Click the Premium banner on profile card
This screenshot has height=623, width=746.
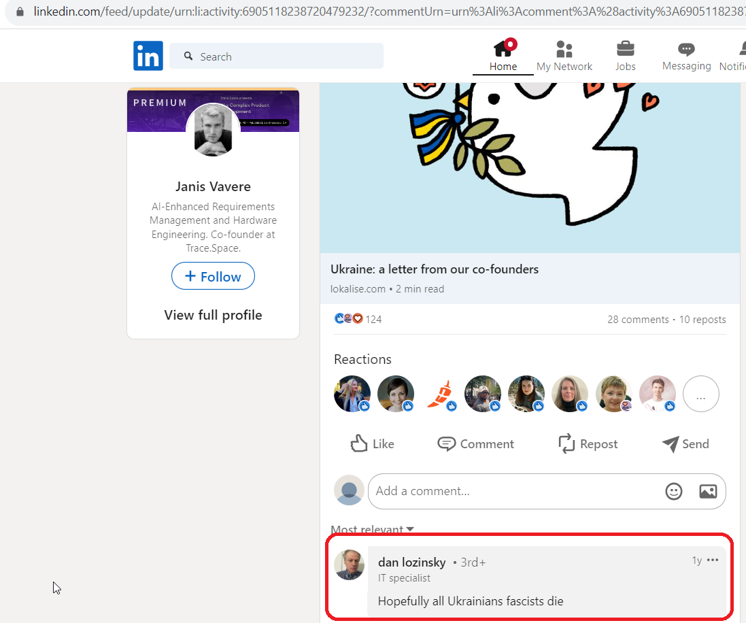213,110
